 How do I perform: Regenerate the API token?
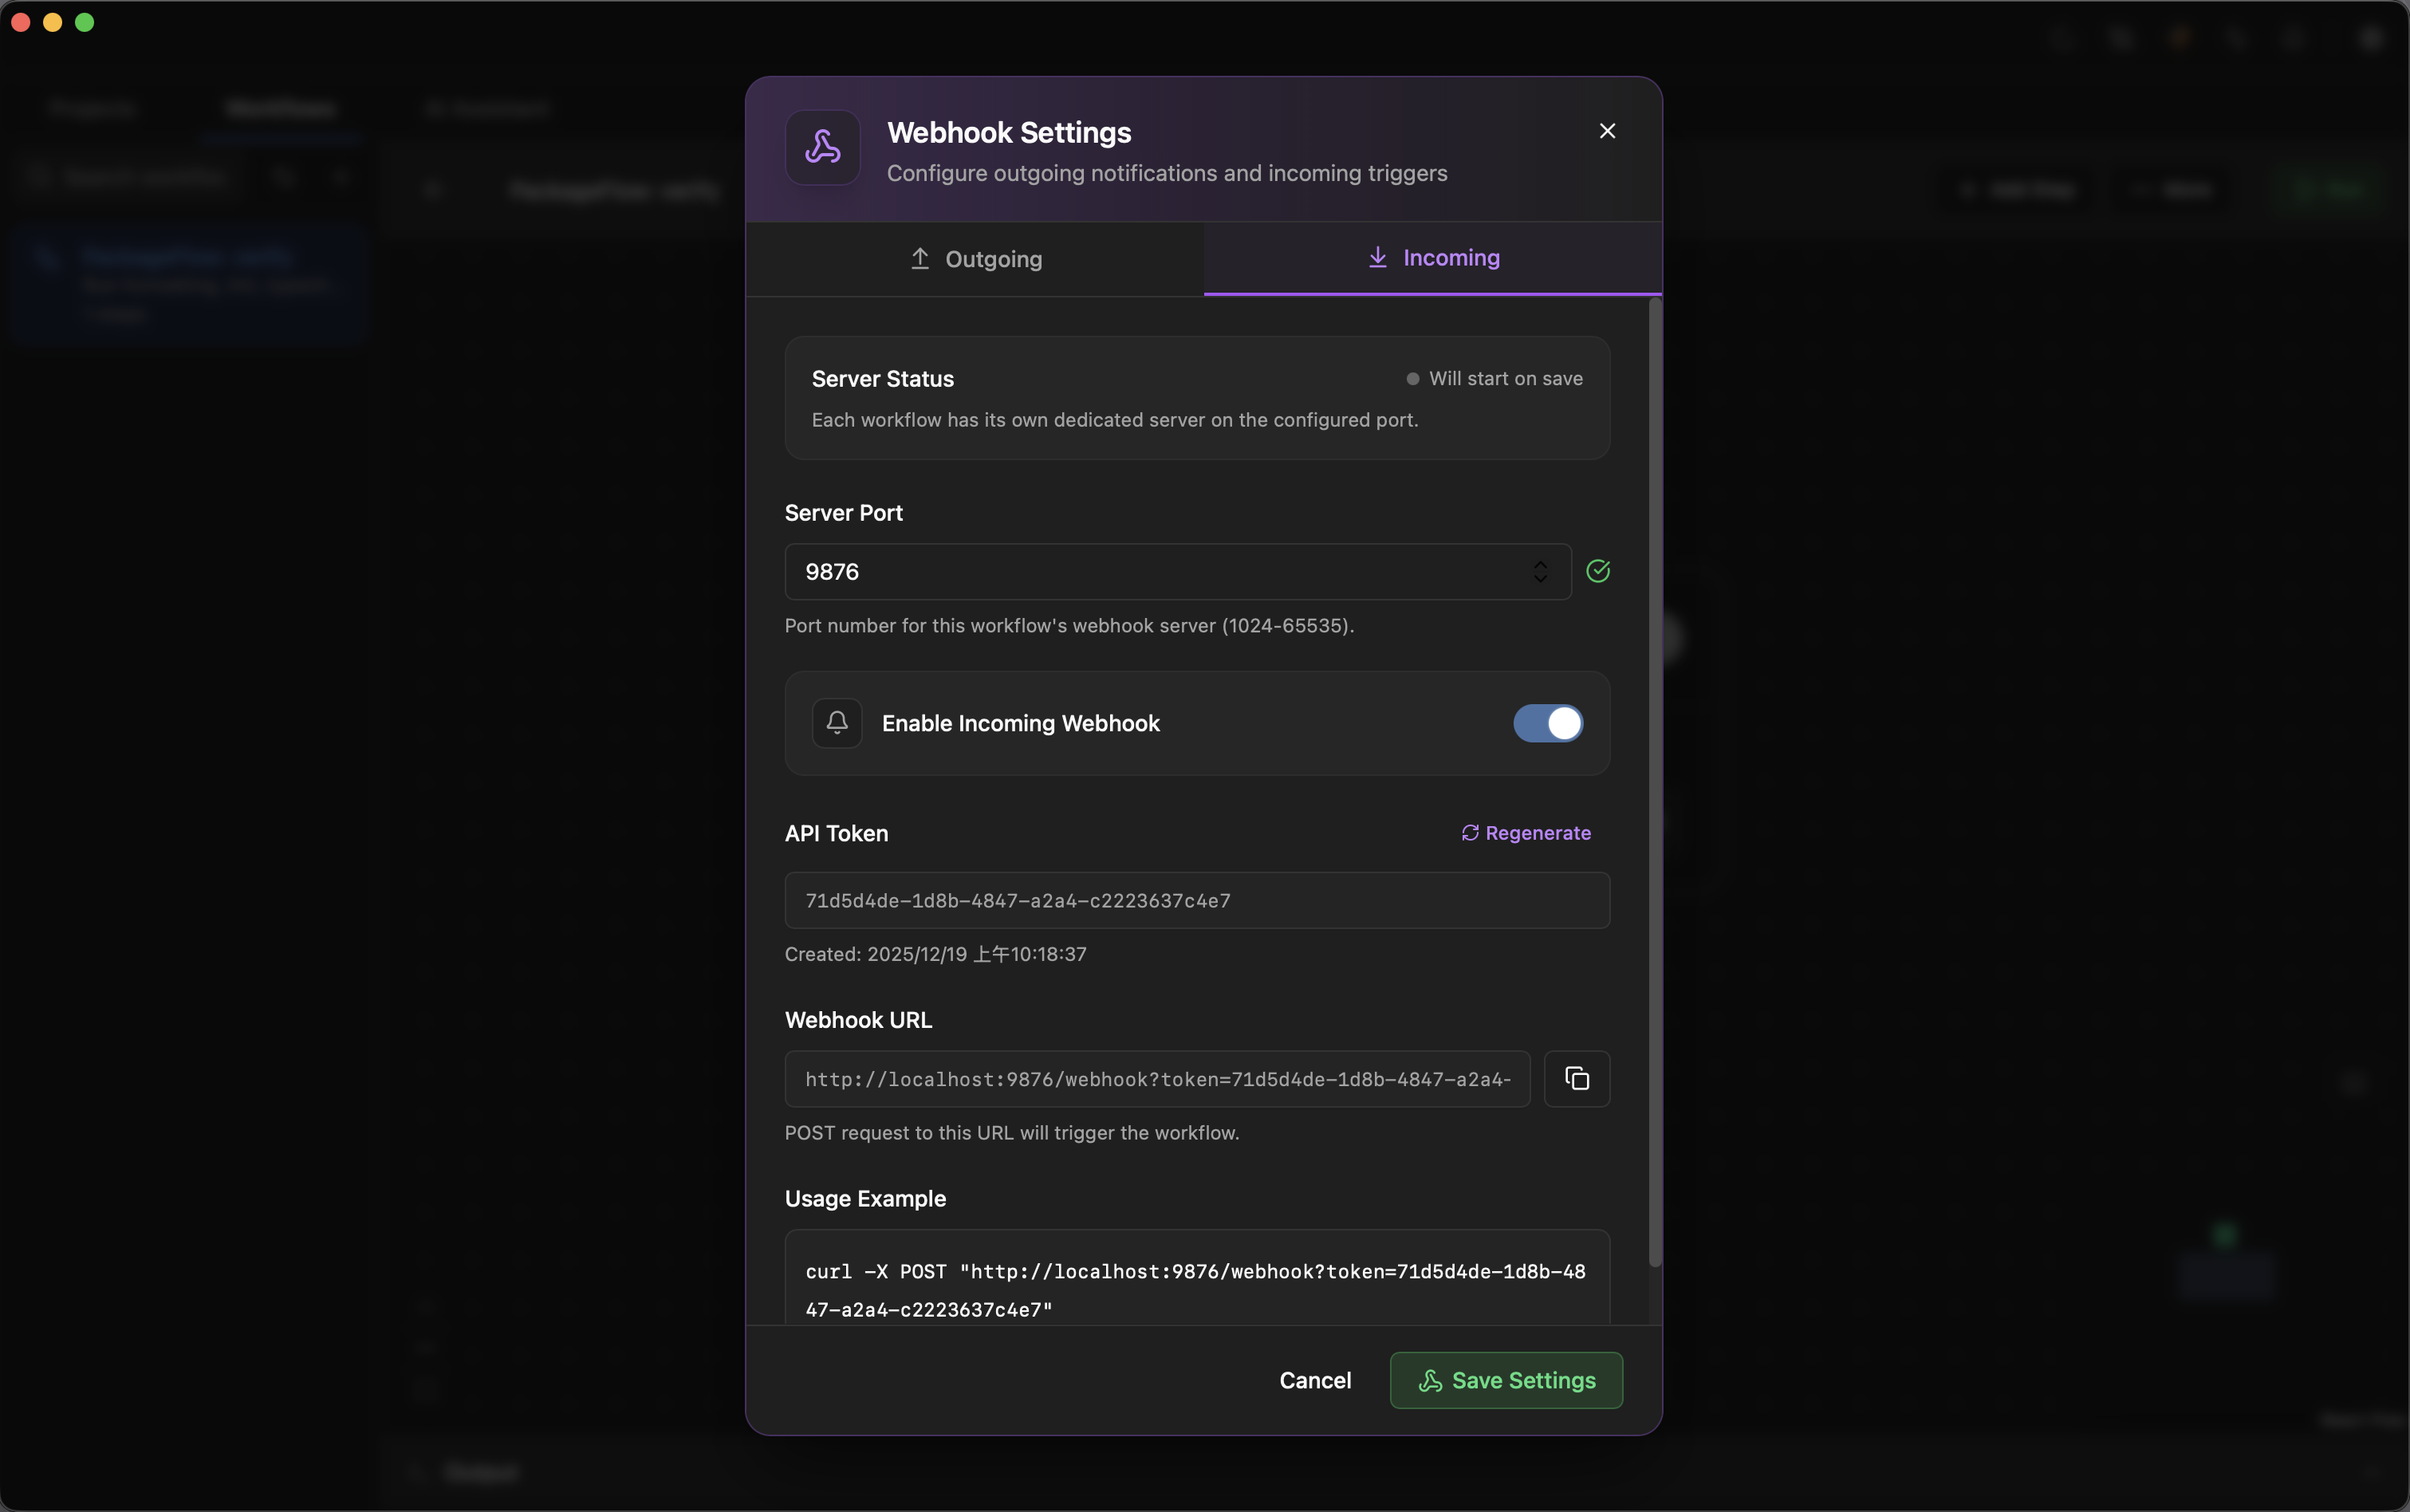click(1537, 833)
